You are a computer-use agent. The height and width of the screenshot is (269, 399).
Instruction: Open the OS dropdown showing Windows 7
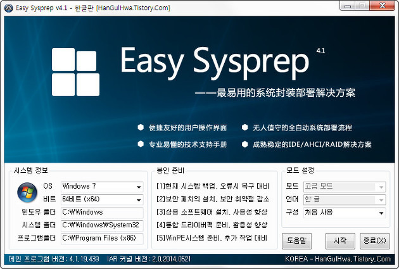click(x=102, y=187)
